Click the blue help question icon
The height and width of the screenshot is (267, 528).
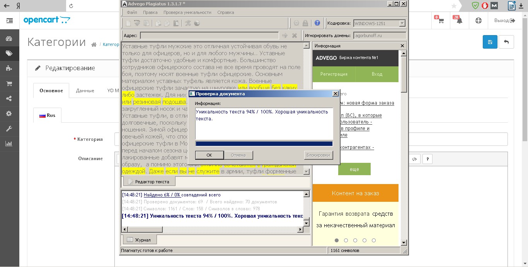point(317,23)
